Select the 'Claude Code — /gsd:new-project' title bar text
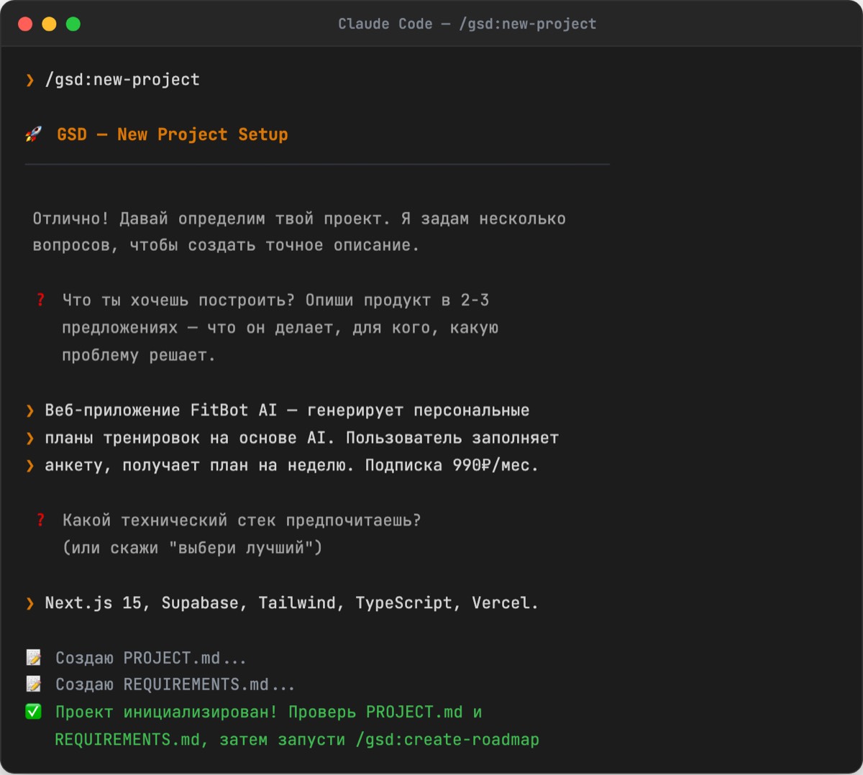This screenshot has width=863, height=775. tap(466, 23)
